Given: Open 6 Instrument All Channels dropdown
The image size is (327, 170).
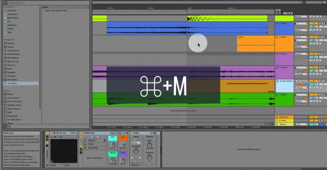Looking at the screenshot, I should 301,81.
